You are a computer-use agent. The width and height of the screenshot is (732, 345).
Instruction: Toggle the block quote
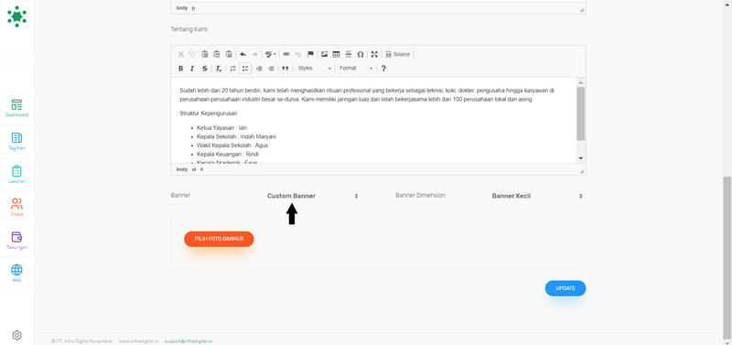(285, 68)
